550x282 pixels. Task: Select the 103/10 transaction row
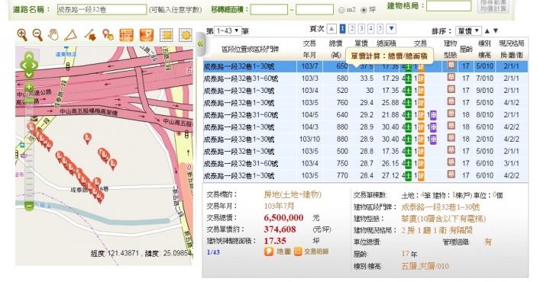pos(365,139)
